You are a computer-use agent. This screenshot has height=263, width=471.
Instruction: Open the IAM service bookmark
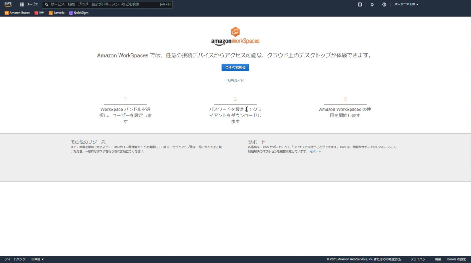(x=39, y=13)
